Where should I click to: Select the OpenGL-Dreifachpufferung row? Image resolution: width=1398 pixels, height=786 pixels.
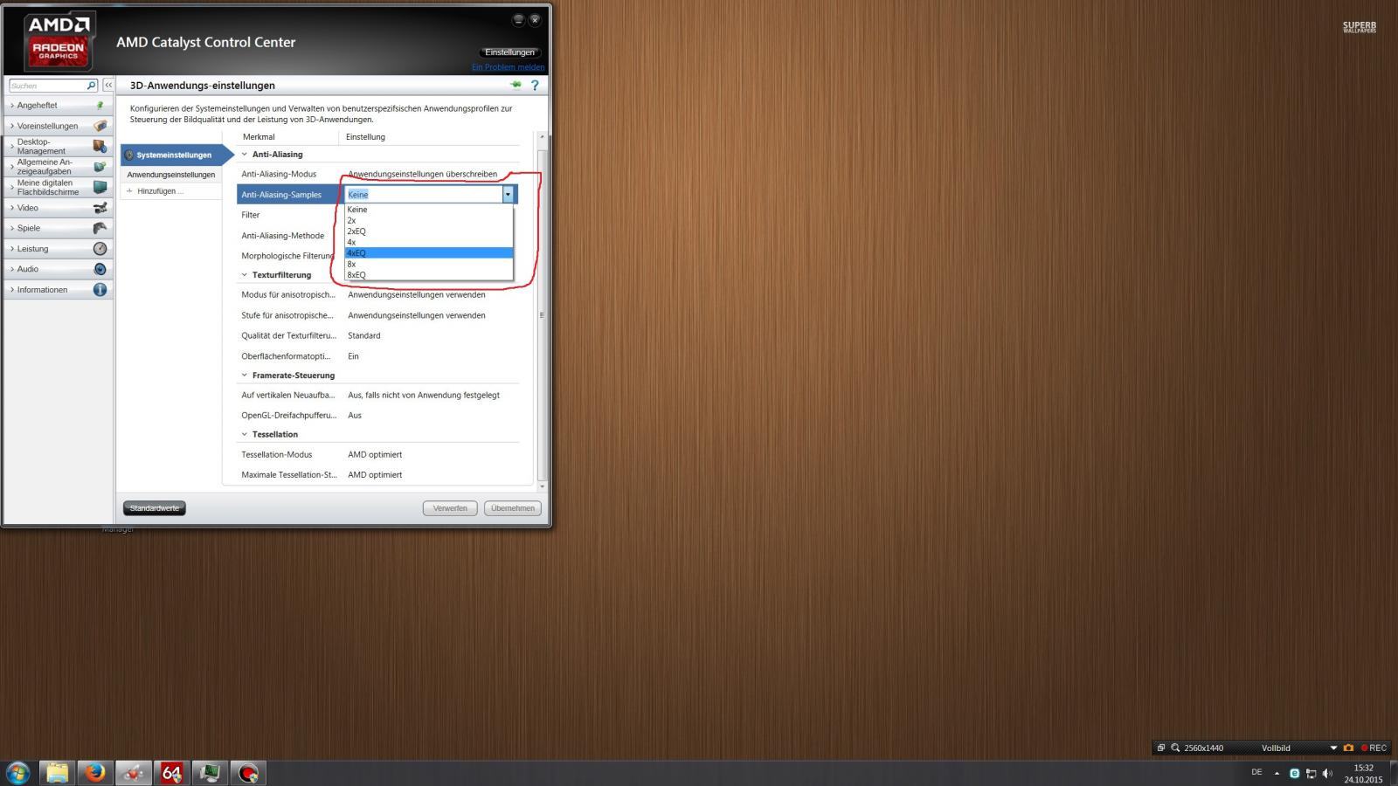(x=378, y=416)
